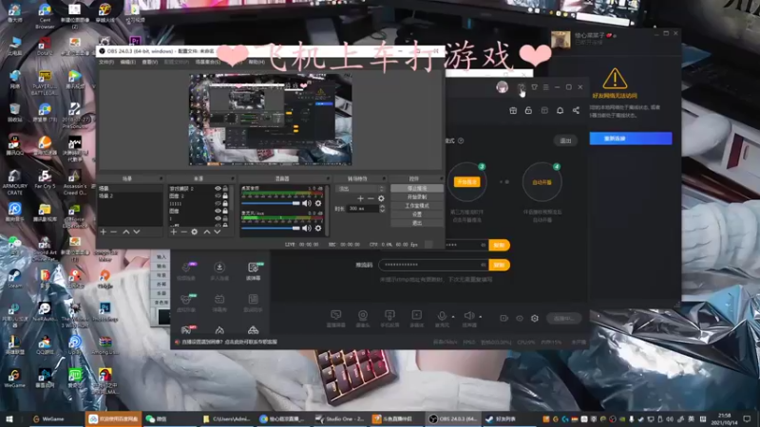Move scene down with the down arrow under 场景 list
Image resolution: width=760 pixels, height=427 pixels.
(x=137, y=232)
